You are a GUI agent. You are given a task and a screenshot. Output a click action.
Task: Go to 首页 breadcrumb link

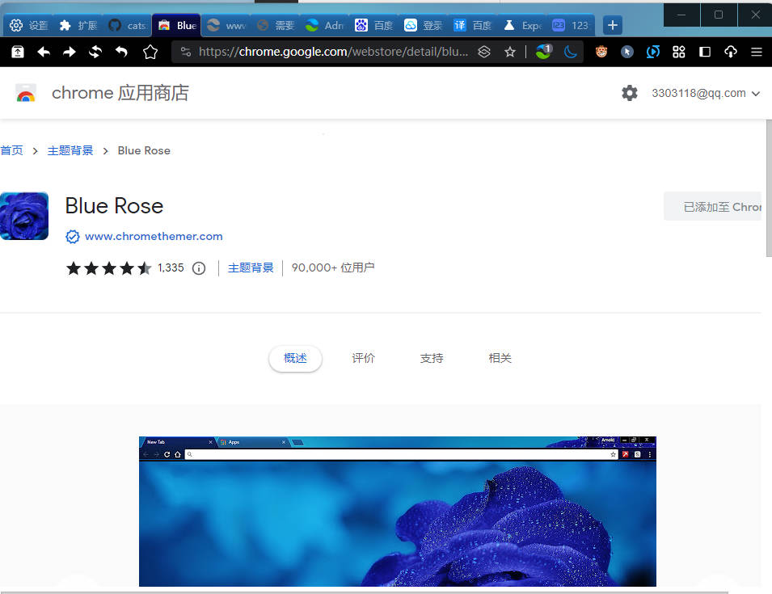tap(12, 150)
